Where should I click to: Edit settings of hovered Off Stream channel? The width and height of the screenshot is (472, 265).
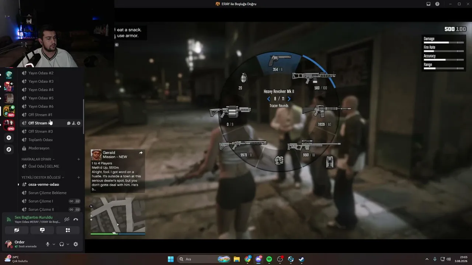coord(79,123)
